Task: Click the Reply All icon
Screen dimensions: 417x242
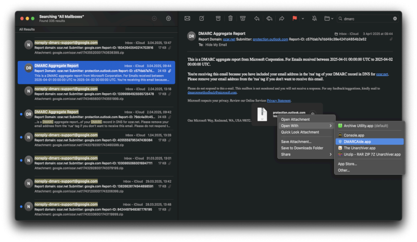Action: click(269, 18)
